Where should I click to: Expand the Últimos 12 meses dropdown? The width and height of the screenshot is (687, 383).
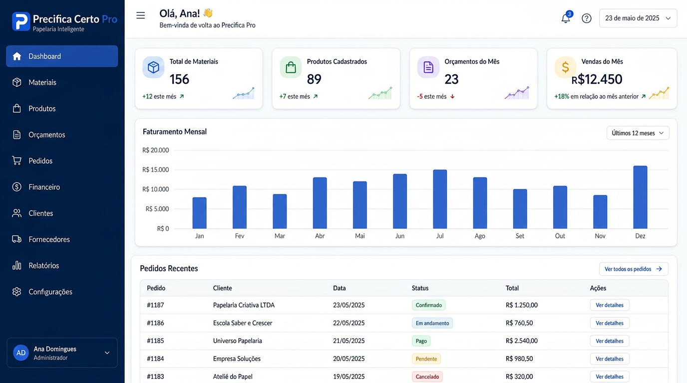tap(638, 133)
